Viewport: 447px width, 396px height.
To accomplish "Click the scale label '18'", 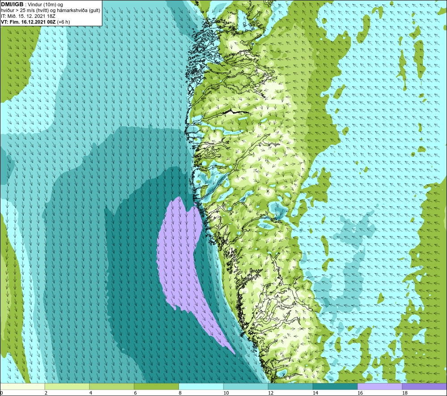I will [405, 393].
